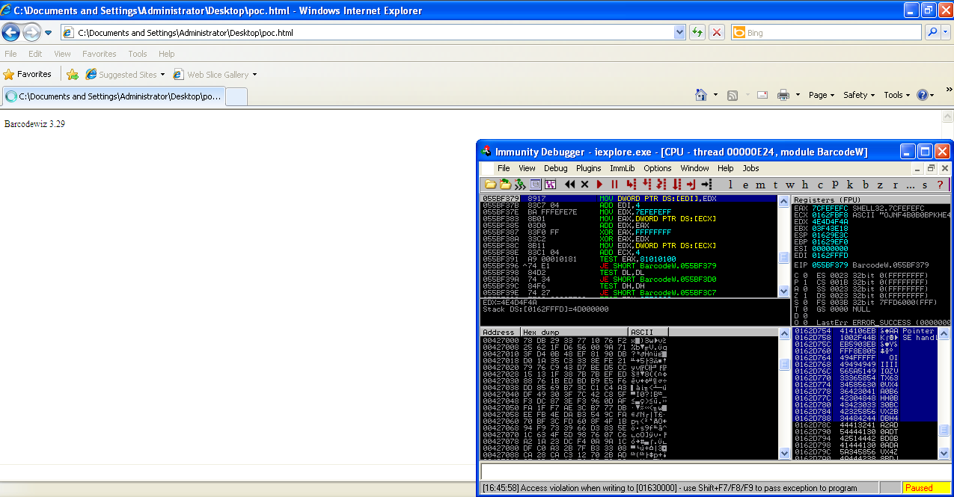
Task: Click the debugger's second folder toolbar icon
Action: [505, 184]
